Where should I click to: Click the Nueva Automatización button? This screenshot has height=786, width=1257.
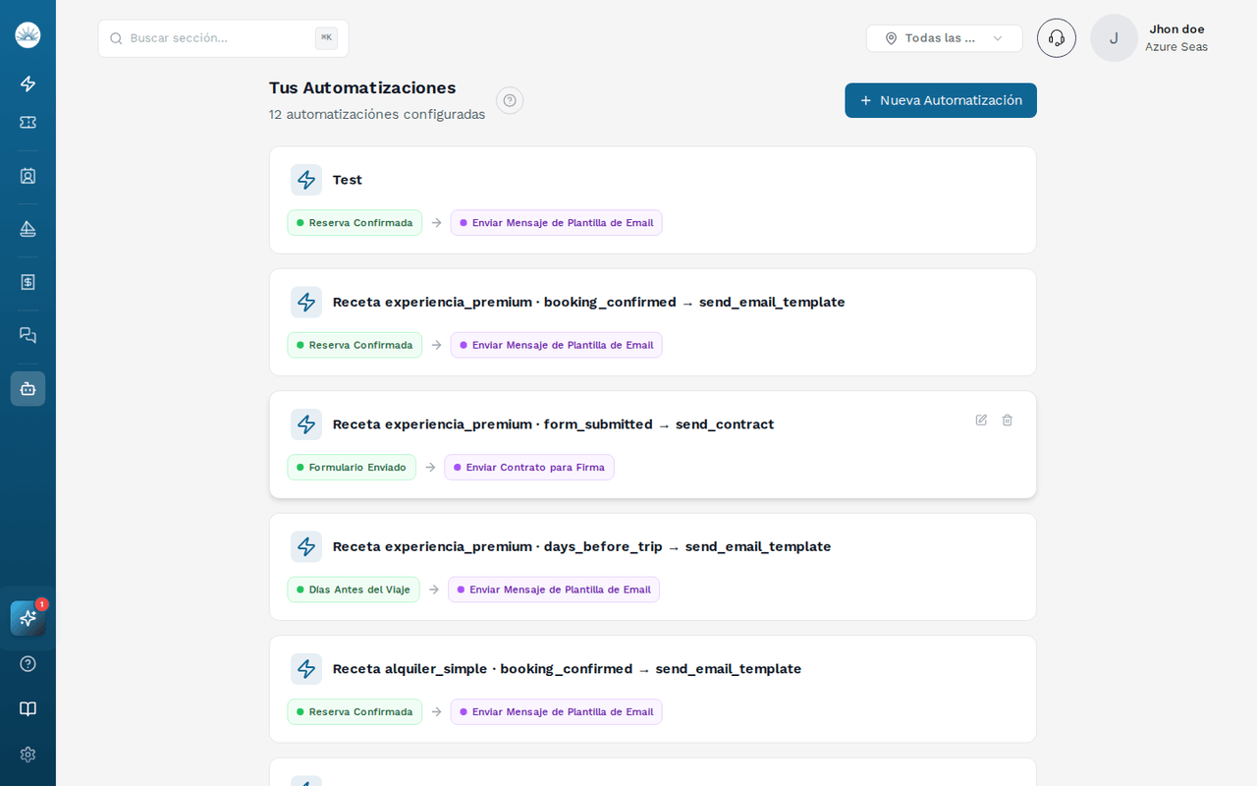(941, 100)
